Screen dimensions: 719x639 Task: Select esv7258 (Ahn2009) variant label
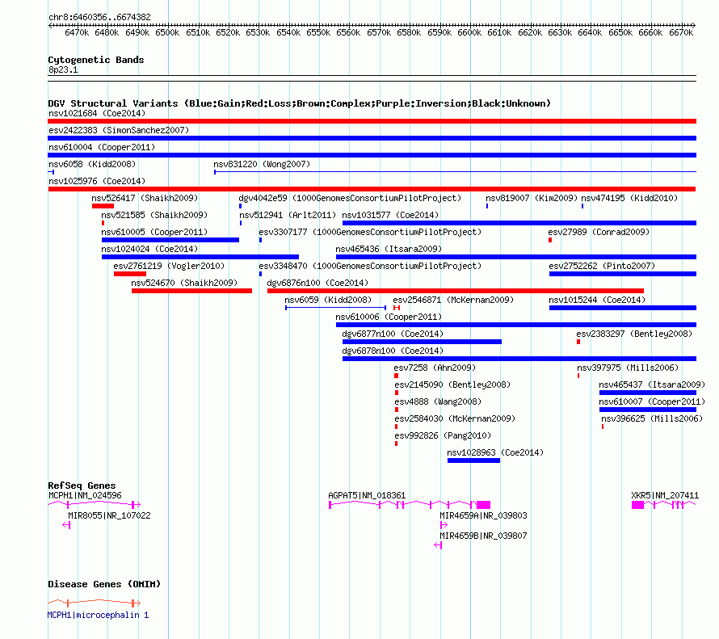[x=435, y=368]
